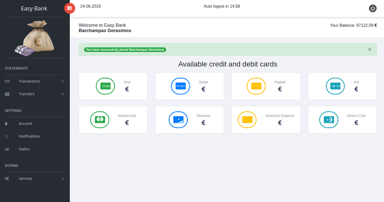Click the EXTRAS section heading
The image size is (384, 202).
11,166
